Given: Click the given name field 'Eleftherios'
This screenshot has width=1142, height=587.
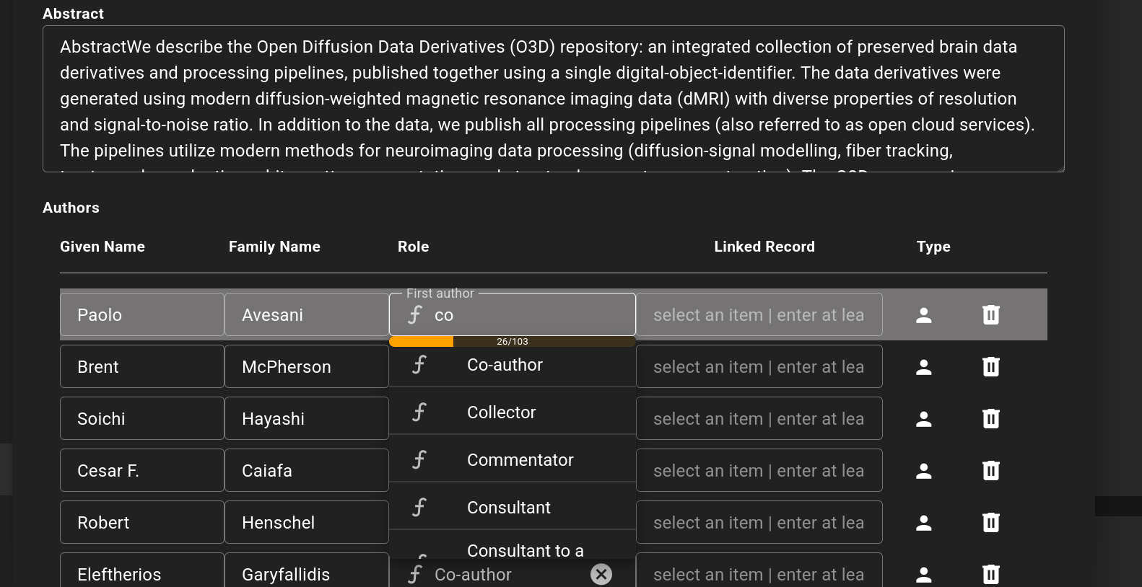Looking at the screenshot, I should click(x=142, y=571).
